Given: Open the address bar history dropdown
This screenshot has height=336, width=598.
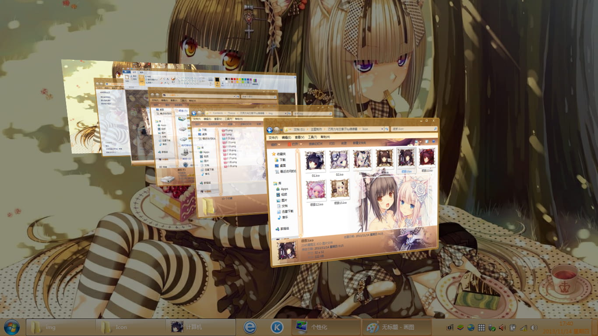Looking at the screenshot, I should click(x=381, y=129).
